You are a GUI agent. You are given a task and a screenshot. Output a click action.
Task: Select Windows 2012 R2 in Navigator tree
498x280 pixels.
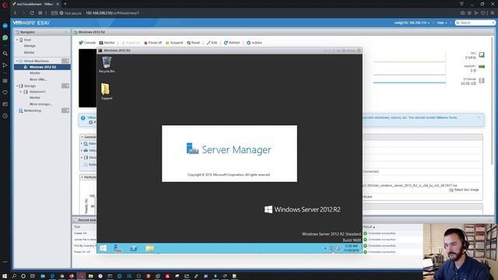tap(42, 67)
